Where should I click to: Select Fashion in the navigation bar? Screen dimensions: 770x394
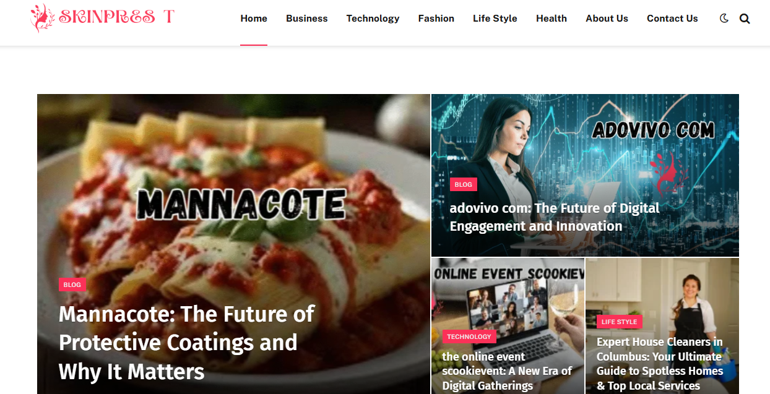pyautogui.click(x=436, y=19)
